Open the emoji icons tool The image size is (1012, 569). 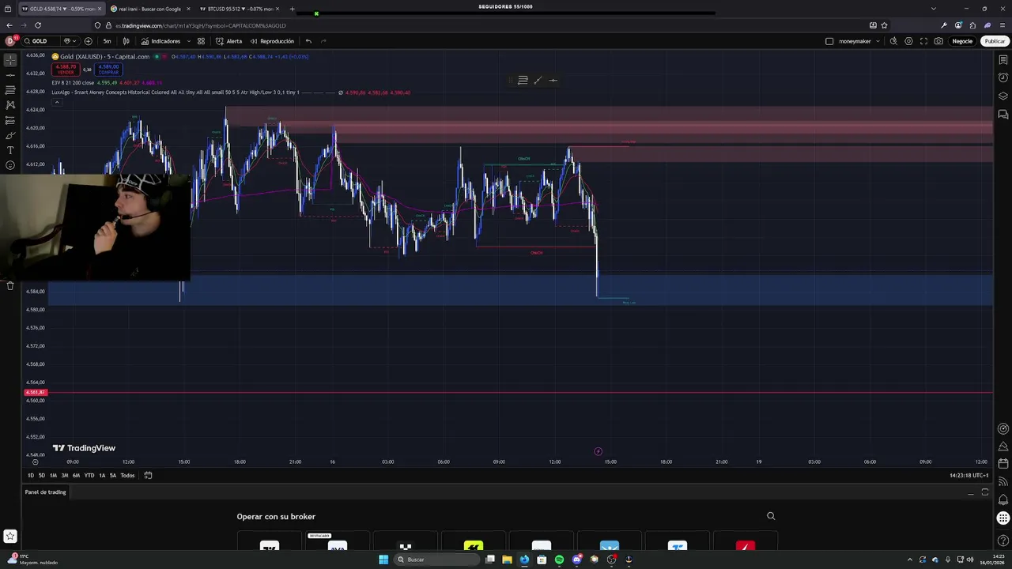pyautogui.click(x=10, y=165)
